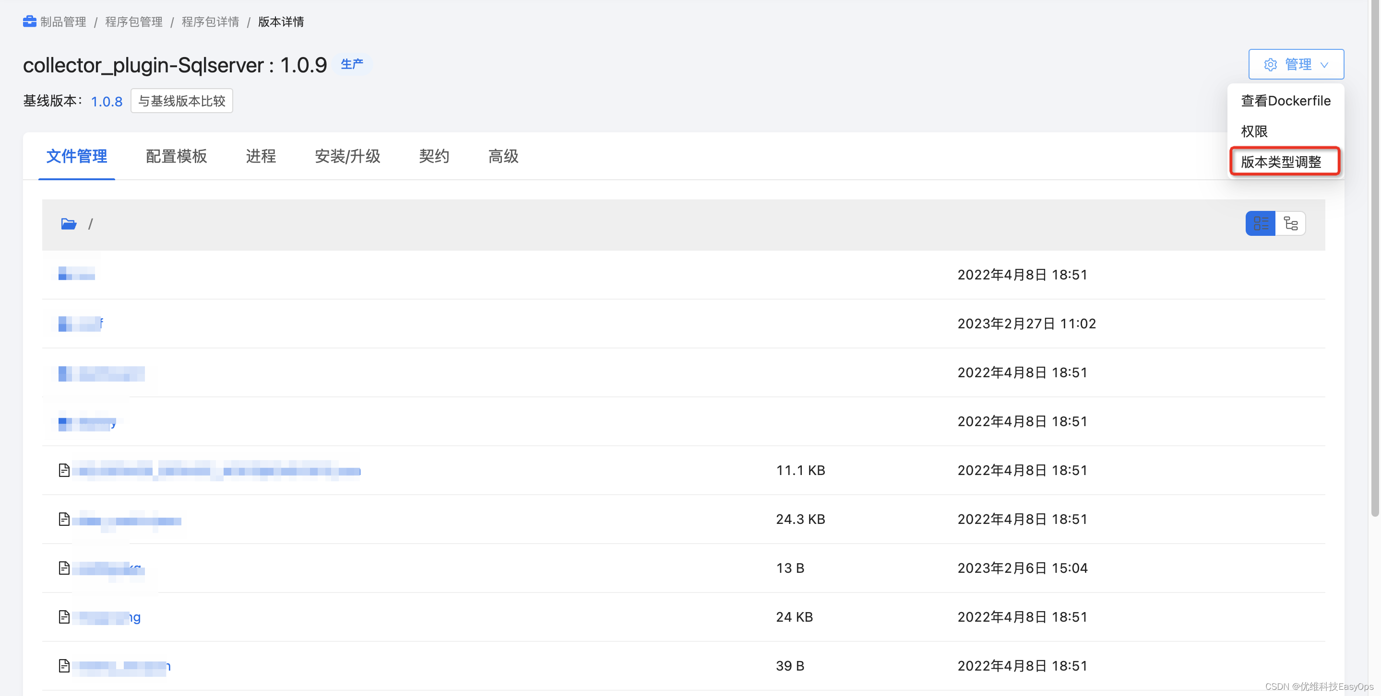Click the briefcase icon in the breadcrumb
The height and width of the screenshot is (696, 1381).
point(30,22)
